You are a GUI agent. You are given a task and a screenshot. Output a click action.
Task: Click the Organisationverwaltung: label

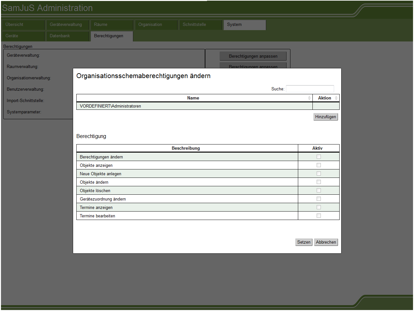pos(29,78)
